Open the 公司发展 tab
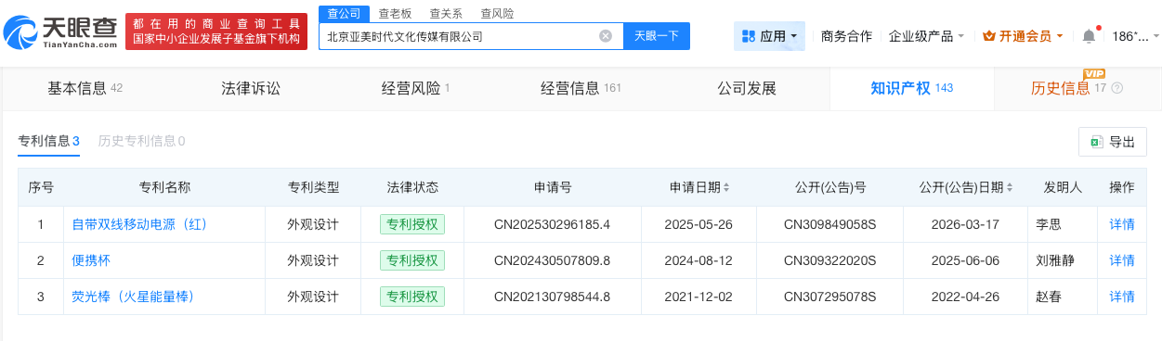1162x341 pixels. (x=746, y=88)
